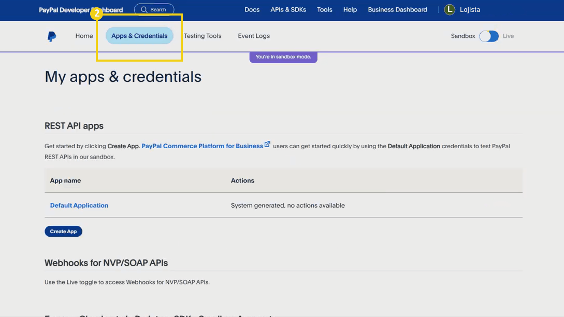This screenshot has height=317, width=564.
Task: Click the PayPal Developer Dashboard title
Action: point(81,10)
